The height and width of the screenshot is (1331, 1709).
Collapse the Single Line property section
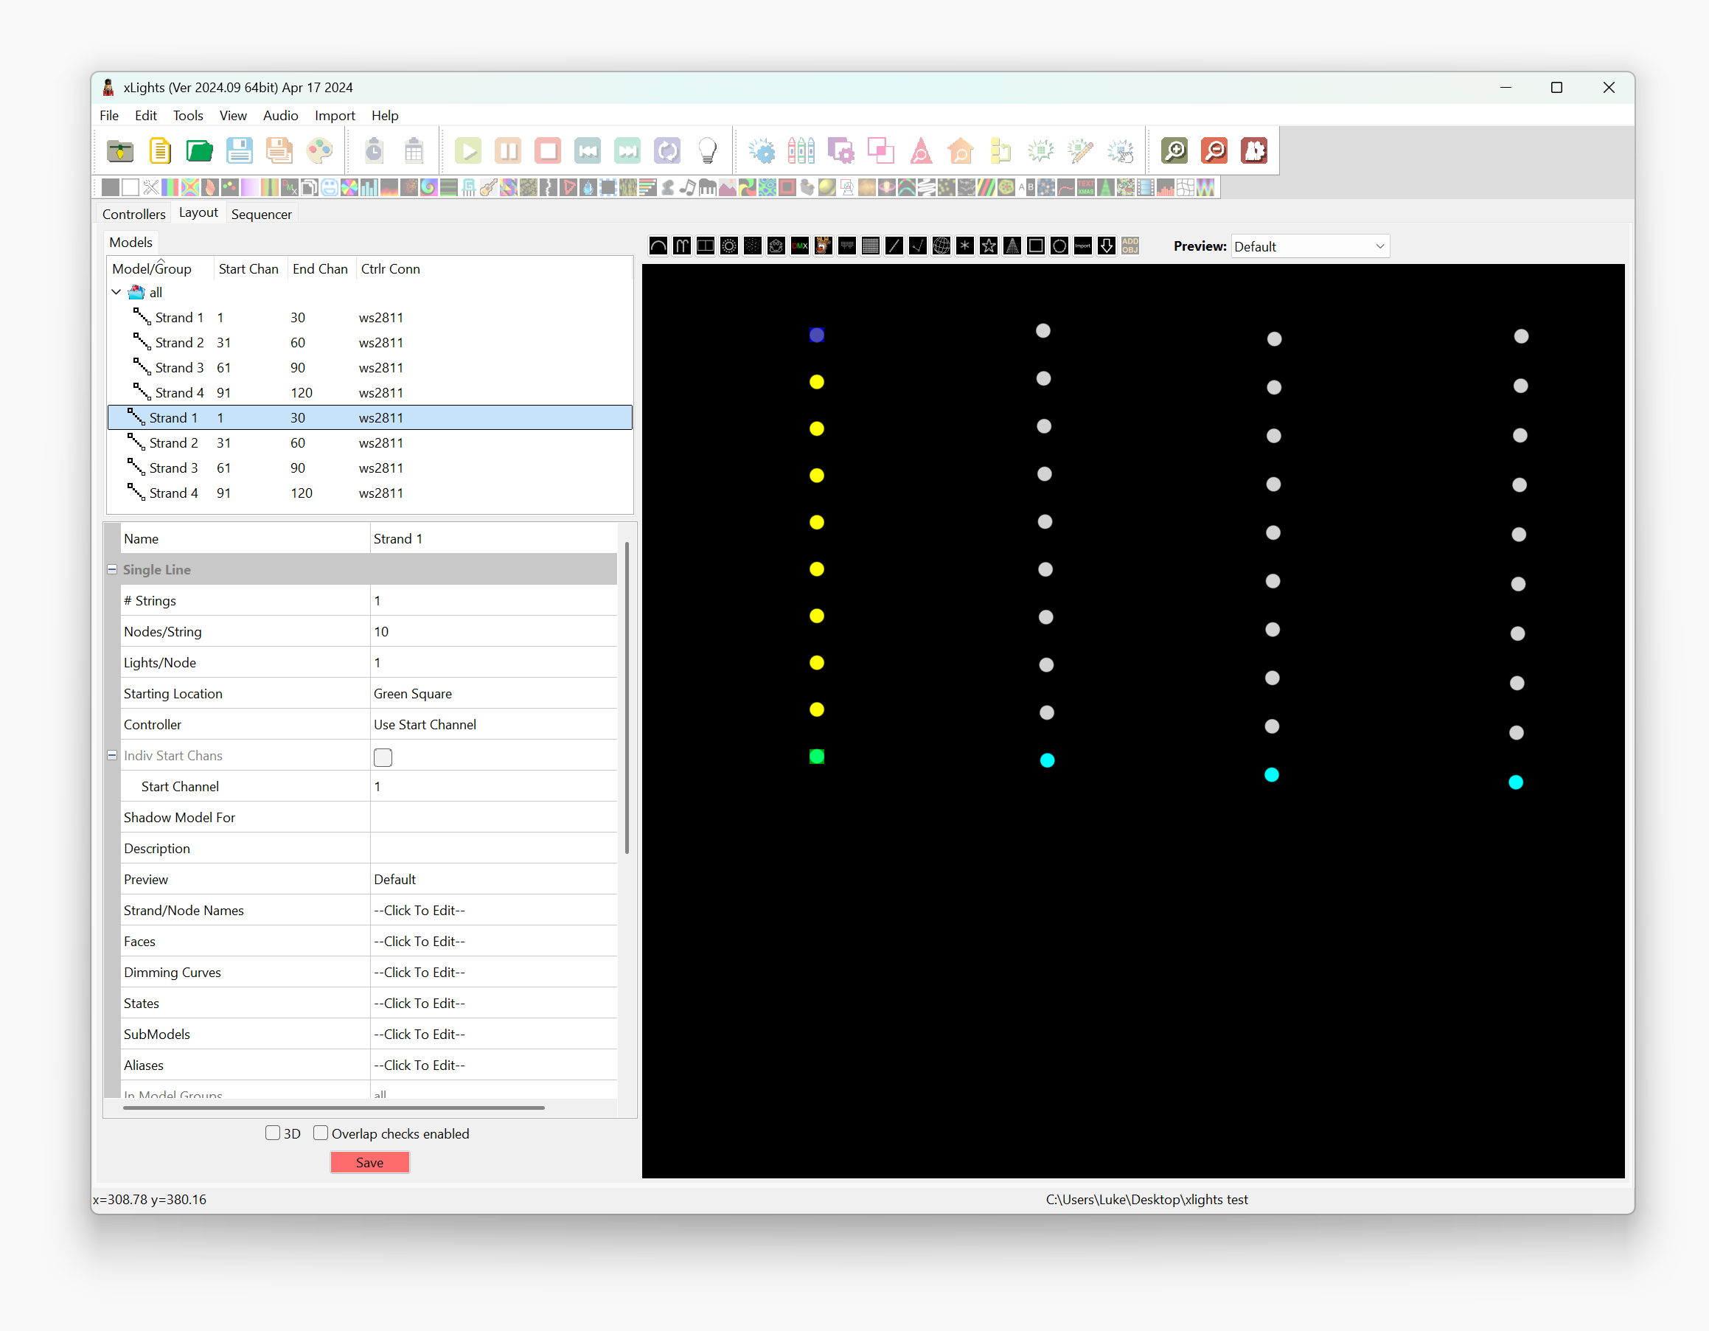click(112, 570)
